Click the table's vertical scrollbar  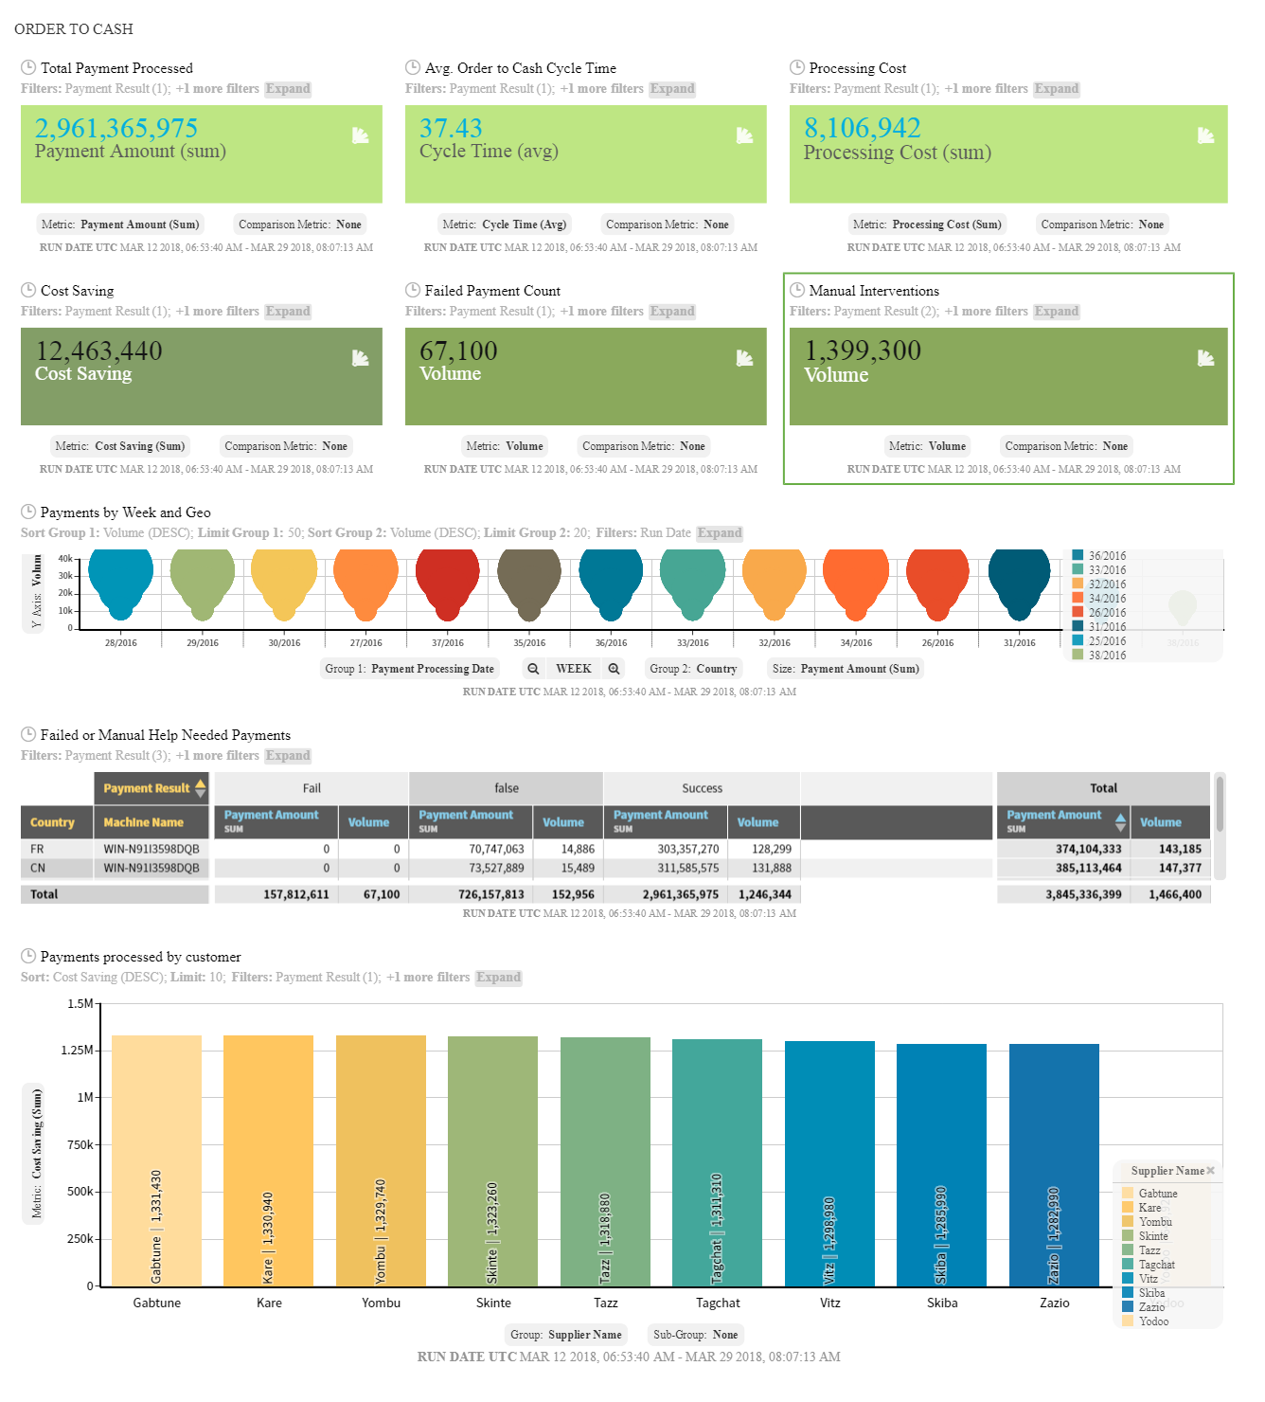1220,803
